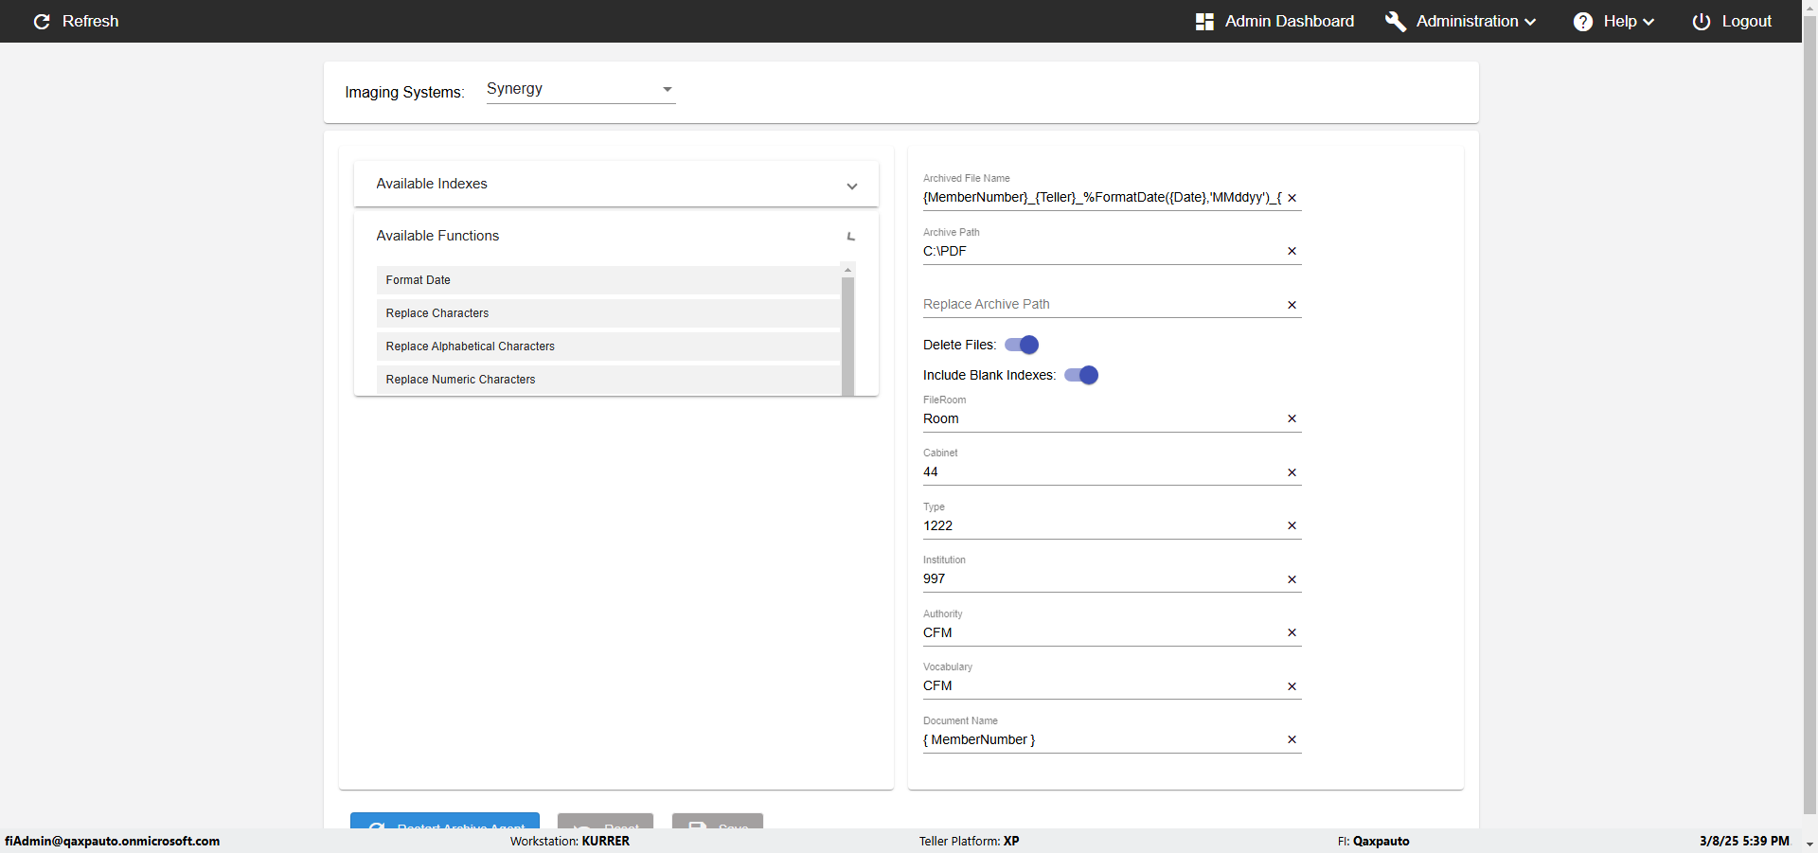Image resolution: width=1818 pixels, height=853 pixels.
Task: Click the Replace Archive Path input field
Action: 1100,305
